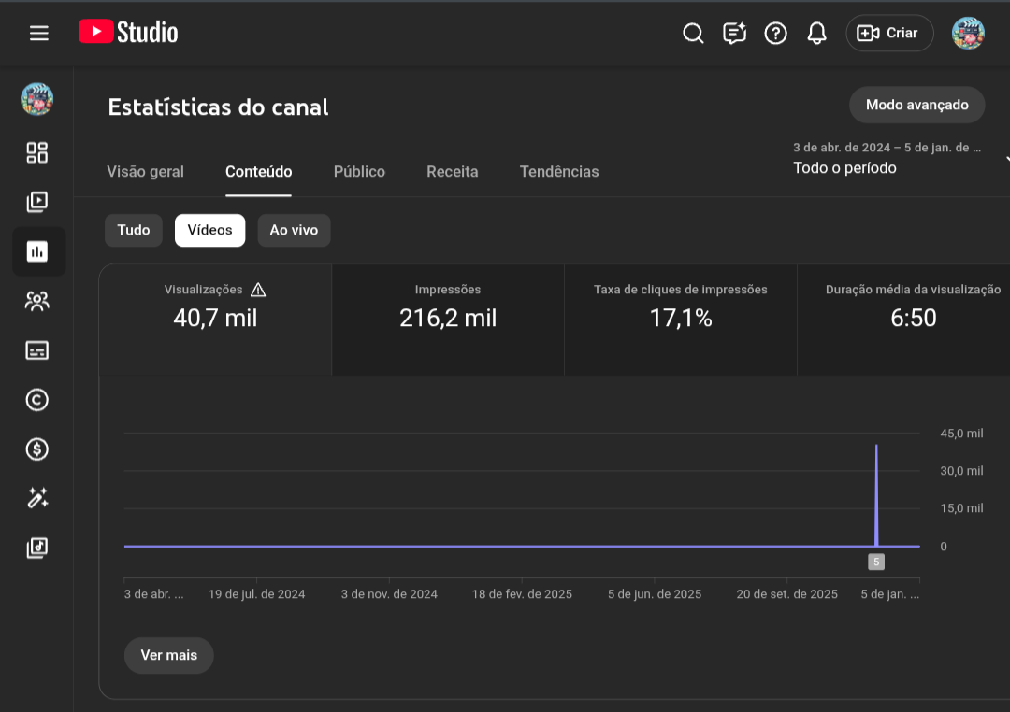Switch to the Receita tab
Viewport: 1010px width, 712px height.
click(452, 172)
